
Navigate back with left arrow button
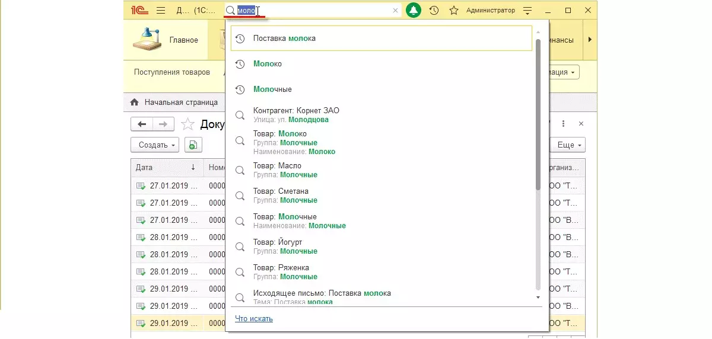[x=142, y=124]
